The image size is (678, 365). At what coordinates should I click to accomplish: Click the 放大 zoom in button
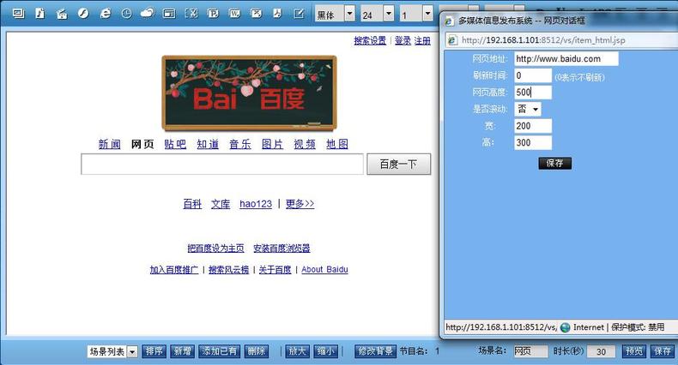297,351
